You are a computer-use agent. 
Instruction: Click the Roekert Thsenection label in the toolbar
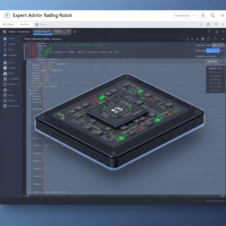coord(19,31)
